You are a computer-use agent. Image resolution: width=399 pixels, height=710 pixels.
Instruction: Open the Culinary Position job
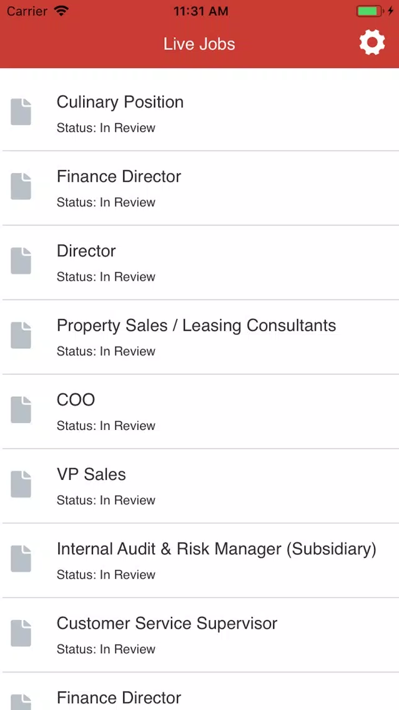[x=120, y=102]
